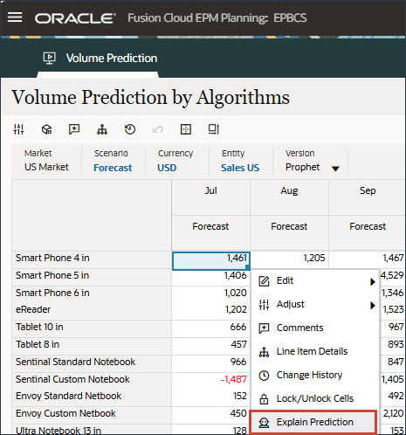This screenshot has width=406, height=435.
Task: Select Explain Prediction from context menu
Action: click(x=313, y=422)
